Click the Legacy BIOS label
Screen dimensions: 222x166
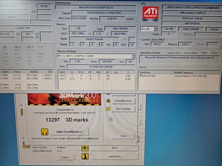[130, 19]
